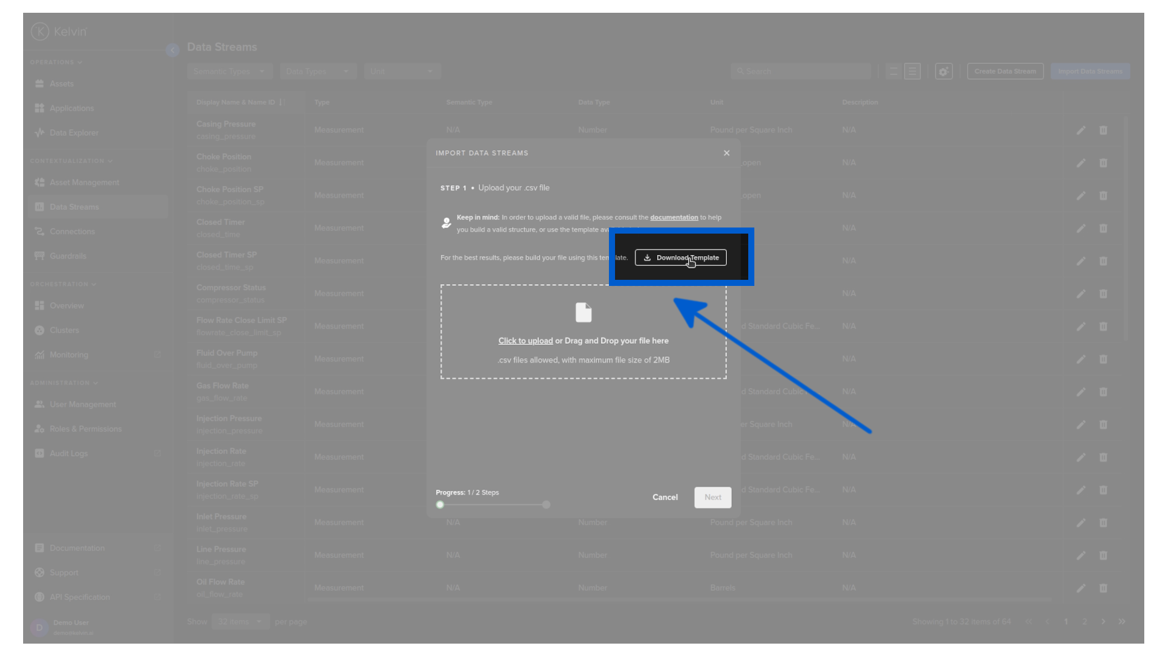Go to Asset Management in the sidebar
This screenshot has height=657, width=1168.
[84, 182]
